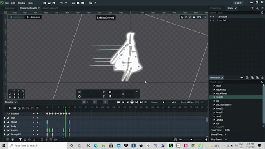Open File Explorer from the taskbar
265x149 pixels.
pos(103,145)
